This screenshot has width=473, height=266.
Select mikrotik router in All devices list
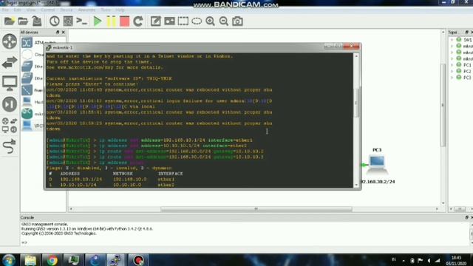coord(32,114)
